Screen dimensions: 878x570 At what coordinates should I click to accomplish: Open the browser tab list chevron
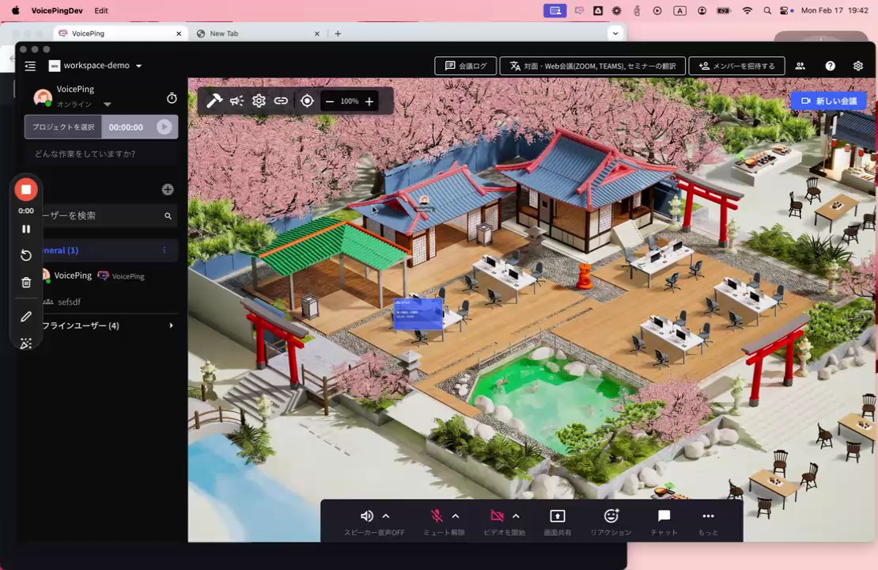[x=615, y=33]
